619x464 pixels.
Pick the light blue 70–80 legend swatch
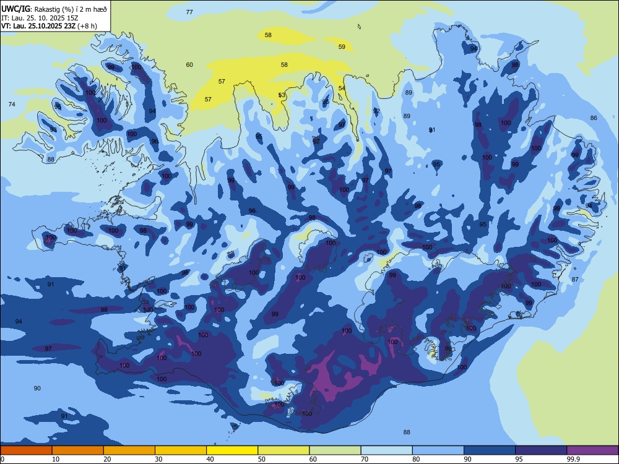387,450
